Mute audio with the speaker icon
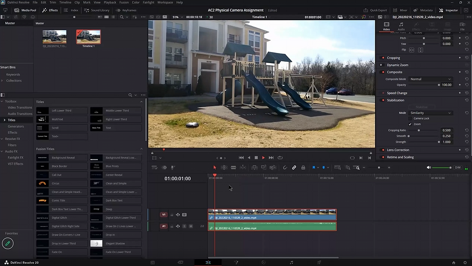Image resolution: width=472 pixels, height=266 pixels. point(429,168)
